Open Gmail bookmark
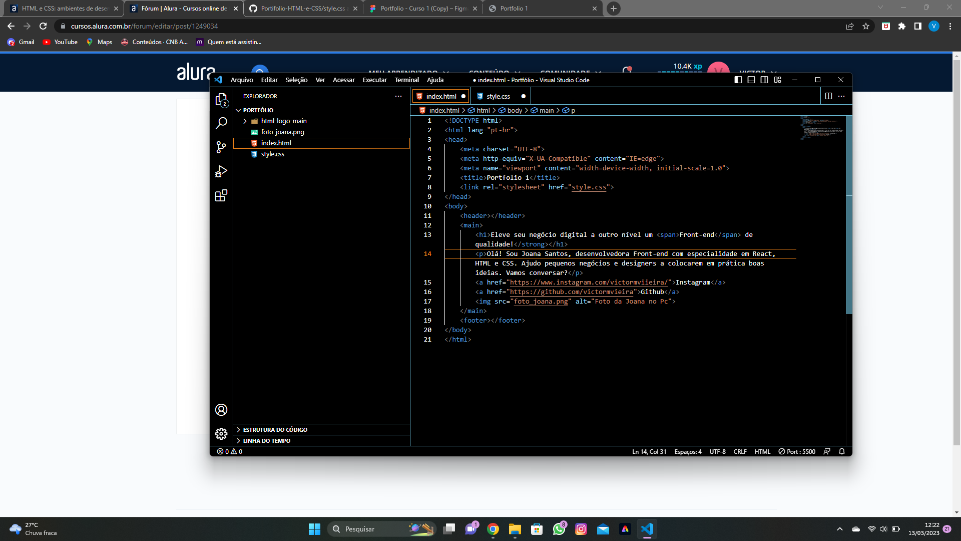This screenshot has height=541, width=961. pos(21,42)
